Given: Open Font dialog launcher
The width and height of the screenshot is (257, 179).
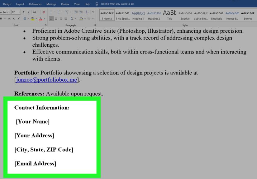Looking at the screenshot, I should click(x=45, y=25).
